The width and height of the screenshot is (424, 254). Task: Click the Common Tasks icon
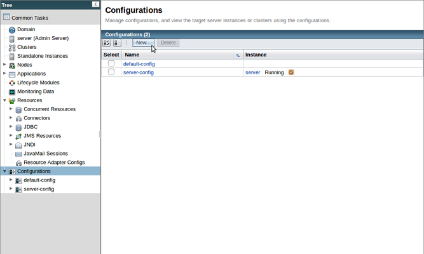(6, 17)
